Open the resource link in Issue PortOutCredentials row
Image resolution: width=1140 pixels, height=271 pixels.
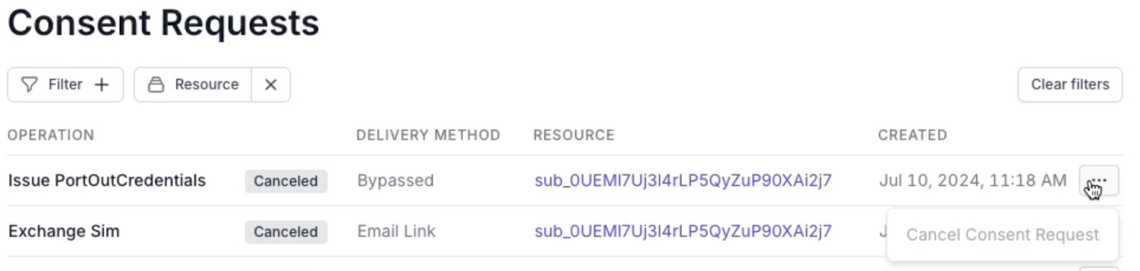coord(683,181)
